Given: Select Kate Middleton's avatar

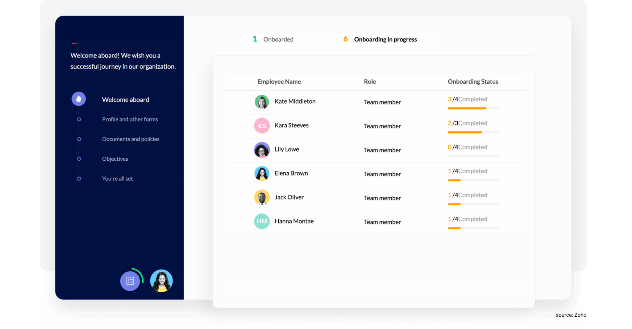Looking at the screenshot, I should pyautogui.click(x=262, y=102).
